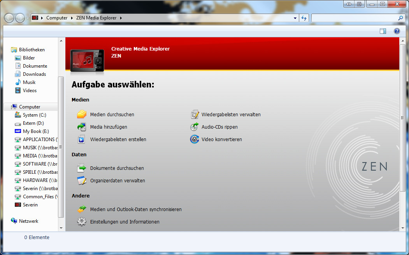Refresh the address bar location
This screenshot has width=409, height=255.
point(304,18)
